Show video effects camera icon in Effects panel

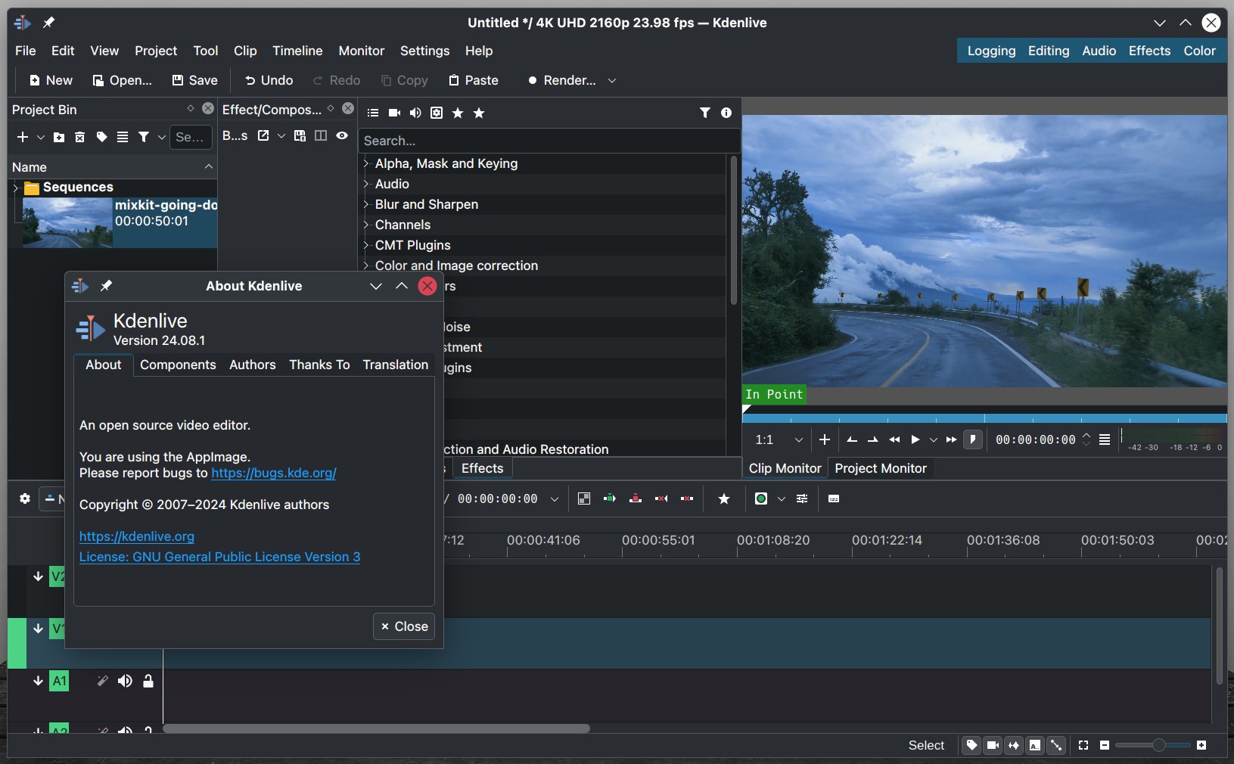click(x=394, y=113)
